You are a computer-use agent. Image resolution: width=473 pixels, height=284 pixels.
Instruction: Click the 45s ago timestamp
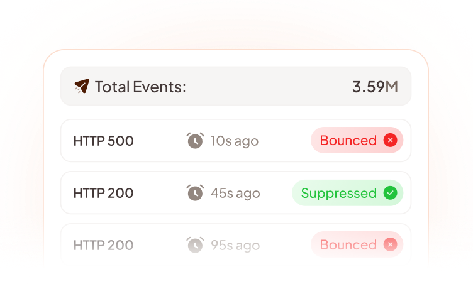pyautogui.click(x=235, y=194)
